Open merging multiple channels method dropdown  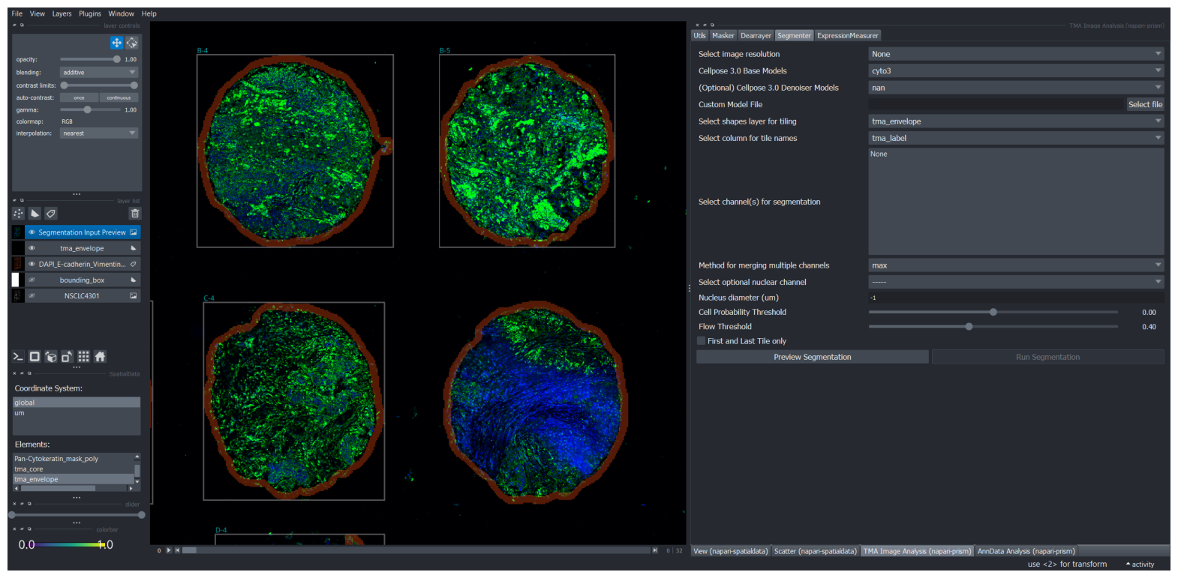click(x=1016, y=265)
